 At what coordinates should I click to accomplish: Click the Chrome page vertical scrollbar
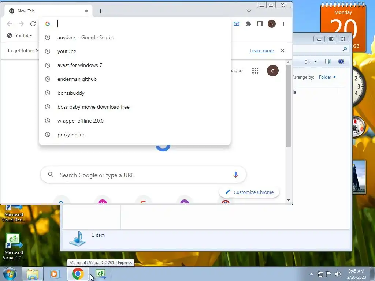coord(288,106)
